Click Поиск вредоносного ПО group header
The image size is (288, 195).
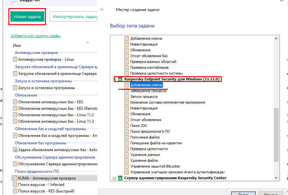point(37,171)
